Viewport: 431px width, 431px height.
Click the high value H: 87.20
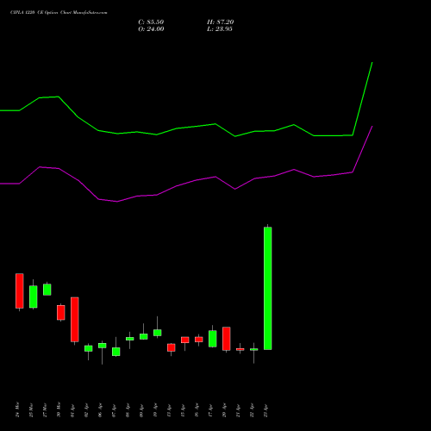tap(221, 22)
